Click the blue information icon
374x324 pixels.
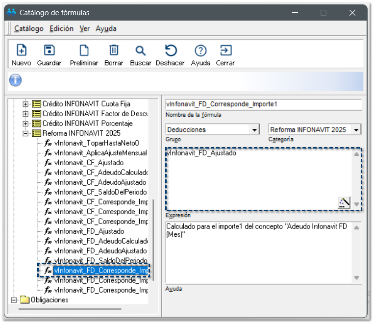(x=16, y=80)
